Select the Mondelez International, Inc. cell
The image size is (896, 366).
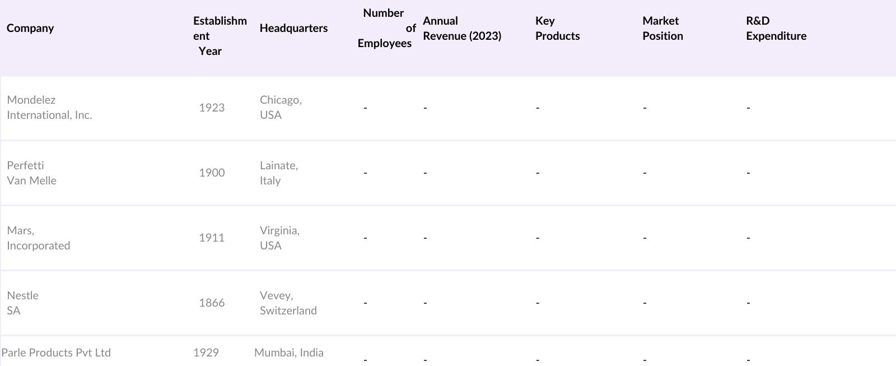[x=49, y=107]
